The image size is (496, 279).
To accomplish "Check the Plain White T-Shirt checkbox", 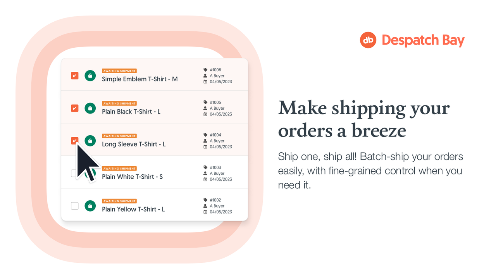I will [x=74, y=173].
